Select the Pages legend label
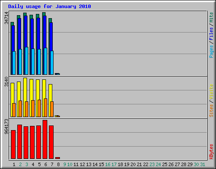The image size is (216, 169). (x=211, y=52)
